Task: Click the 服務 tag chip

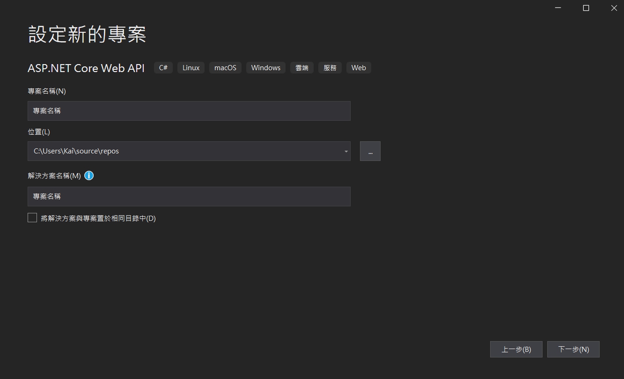Action: (330, 67)
